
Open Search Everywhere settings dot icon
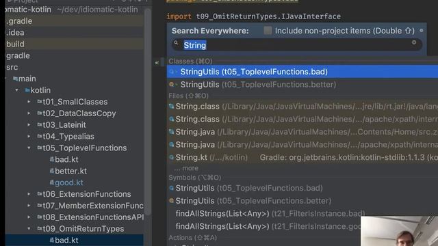click(x=422, y=30)
